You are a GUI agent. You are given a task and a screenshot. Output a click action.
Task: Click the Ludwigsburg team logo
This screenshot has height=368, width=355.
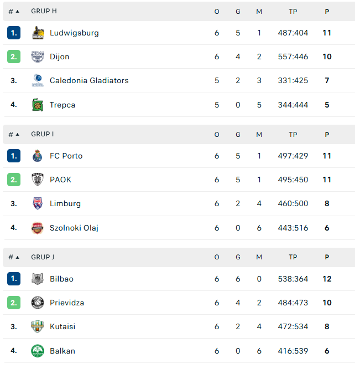click(x=38, y=33)
